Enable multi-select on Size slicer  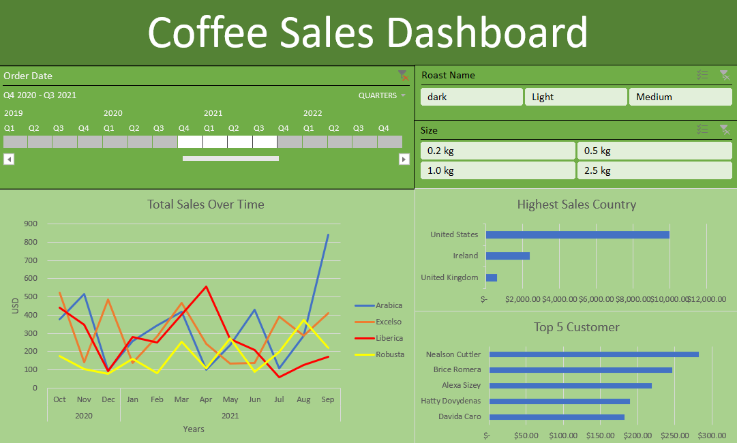(x=703, y=129)
